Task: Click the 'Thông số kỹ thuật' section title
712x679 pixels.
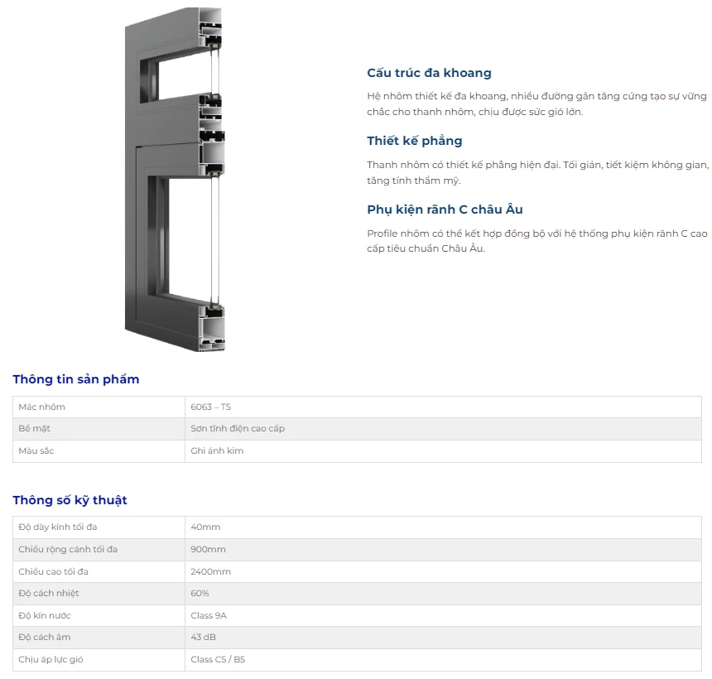Action: [x=70, y=500]
